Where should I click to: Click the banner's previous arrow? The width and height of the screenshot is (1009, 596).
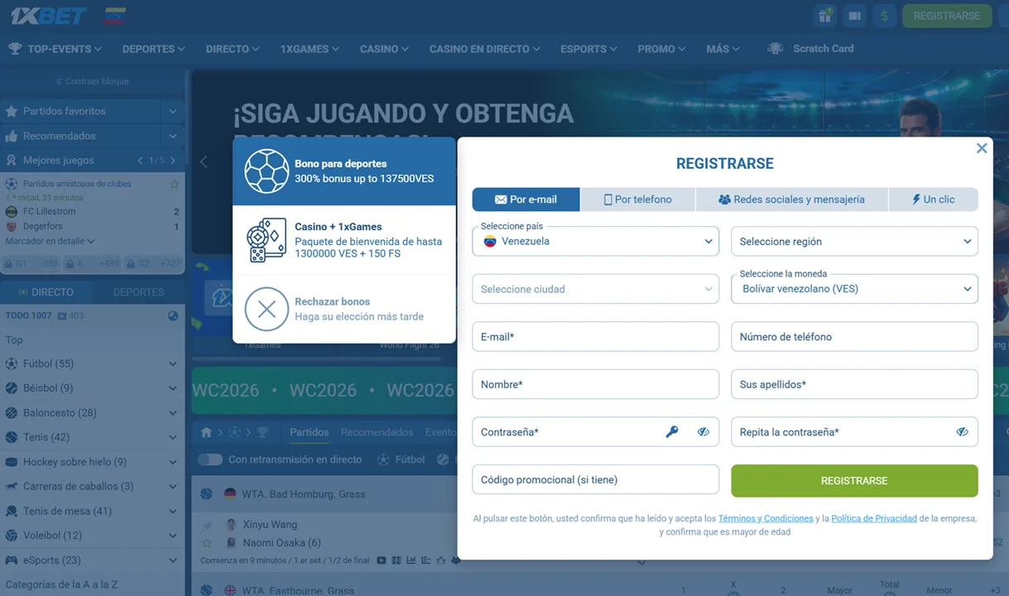[204, 161]
